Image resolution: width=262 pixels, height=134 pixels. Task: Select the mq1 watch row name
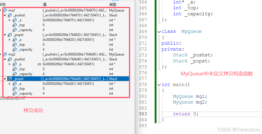coord(12,10)
